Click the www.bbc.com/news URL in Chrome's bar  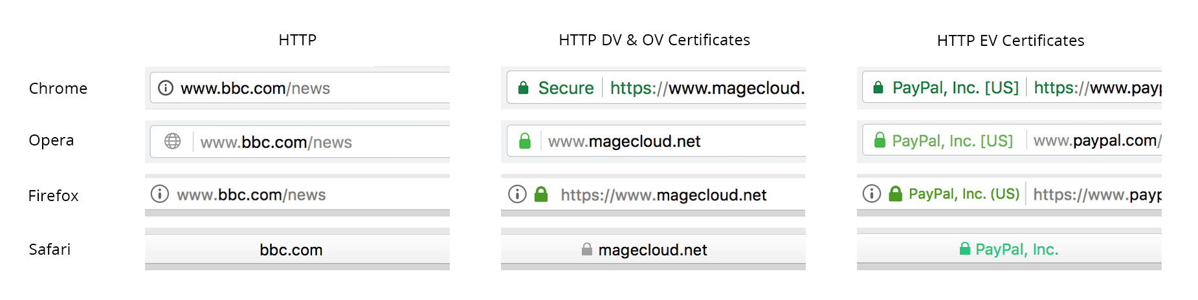pyautogui.click(x=255, y=89)
